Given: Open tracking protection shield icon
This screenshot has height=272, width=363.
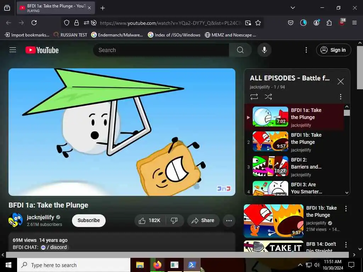Looking at the screenshot, I should coord(67,23).
